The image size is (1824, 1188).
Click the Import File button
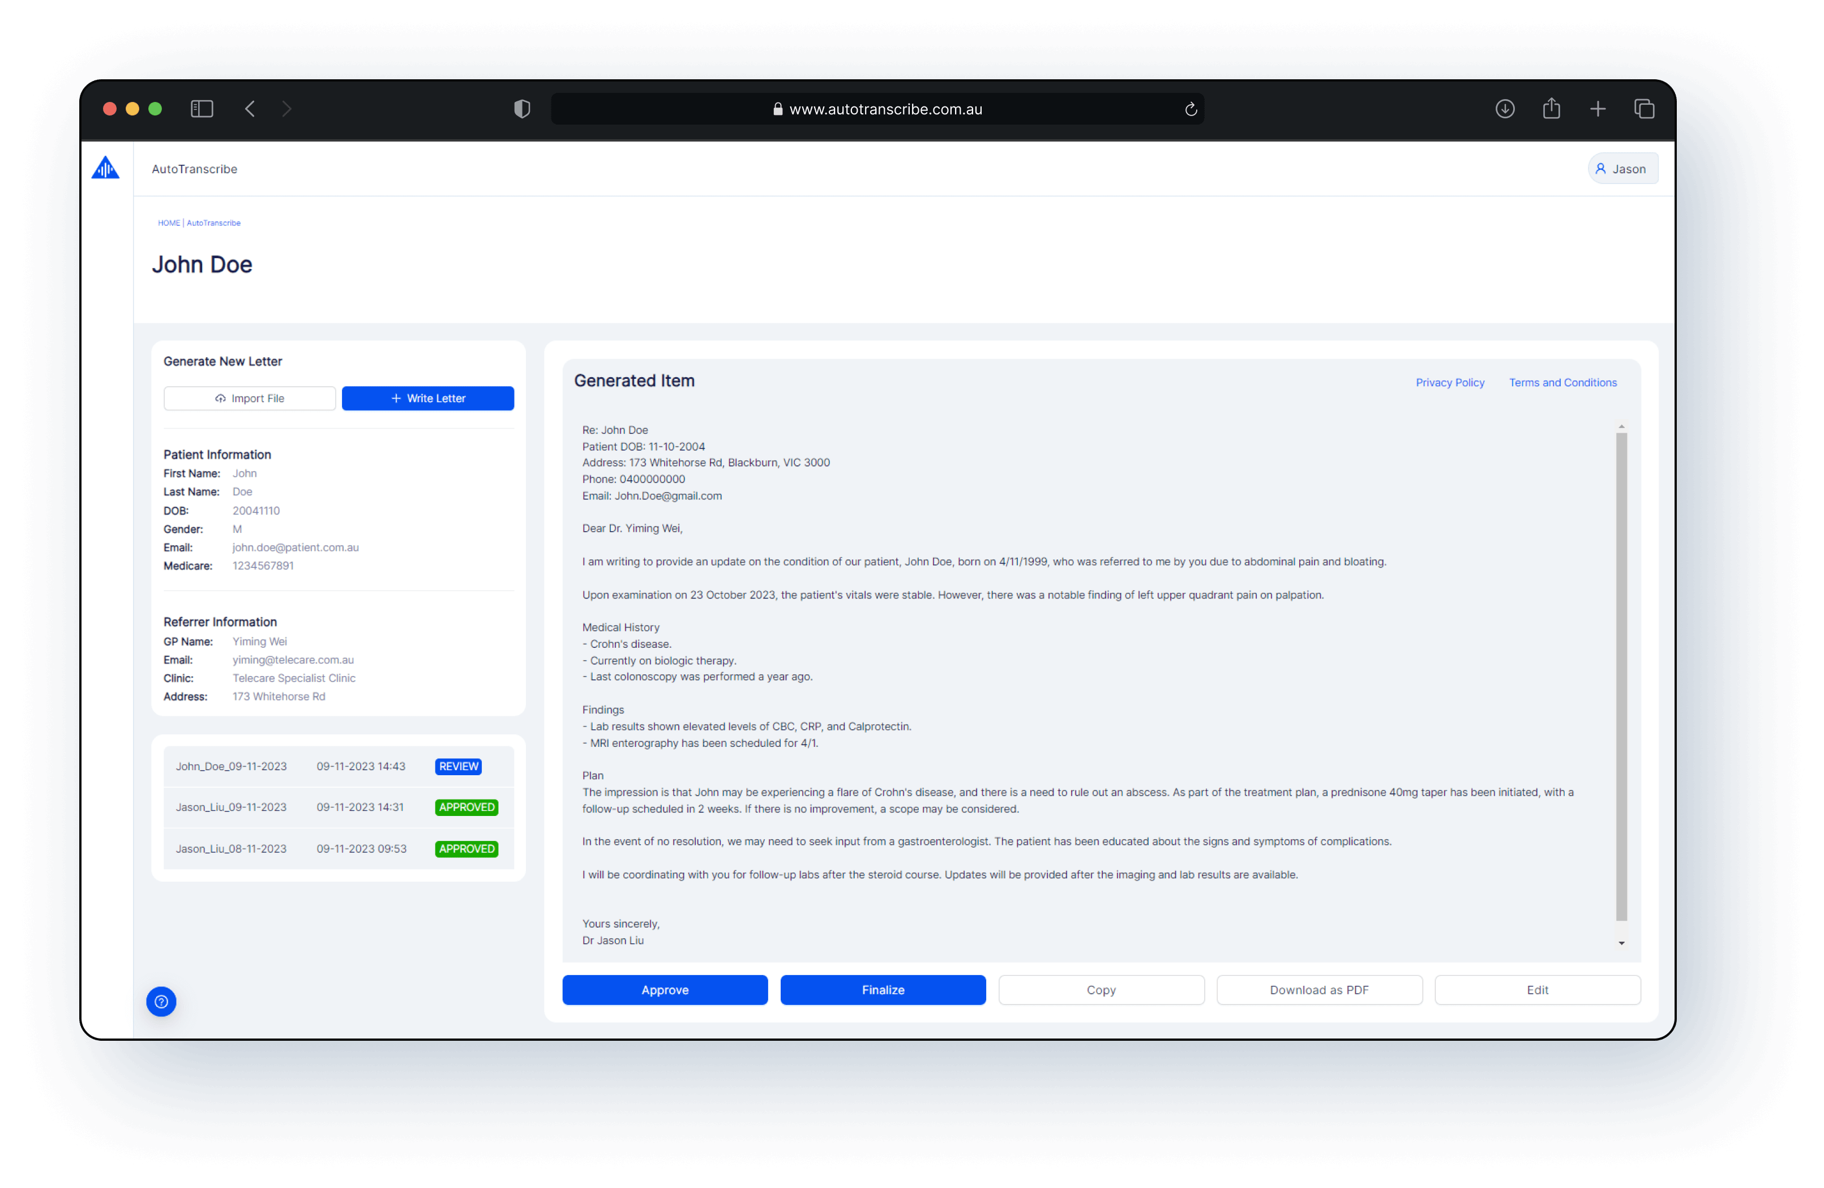249,398
